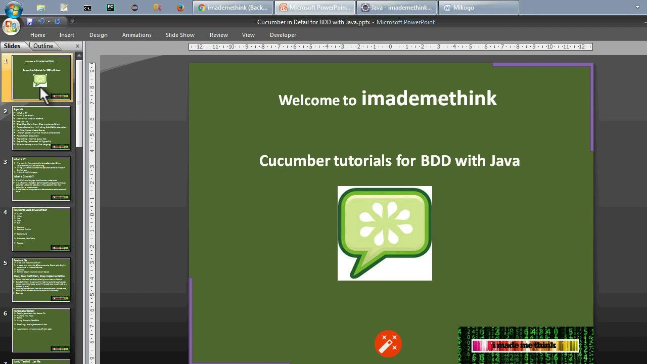
Task: Customize Quick Access Toolbar dropdown
Action: [72, 22]
